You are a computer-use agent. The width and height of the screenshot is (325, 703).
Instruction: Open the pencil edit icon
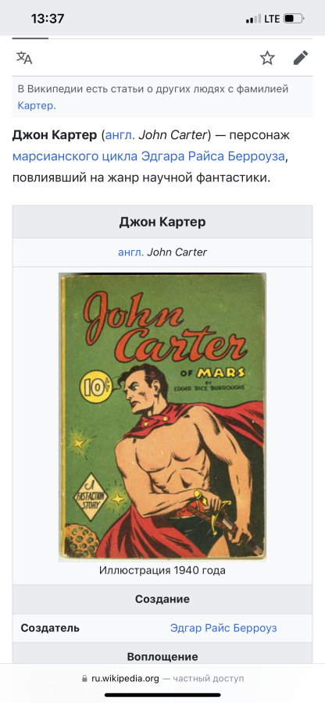click(x=301, y=58)
